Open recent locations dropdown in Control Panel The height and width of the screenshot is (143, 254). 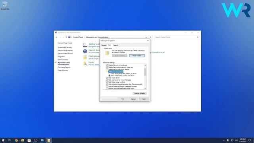(63, 37)
